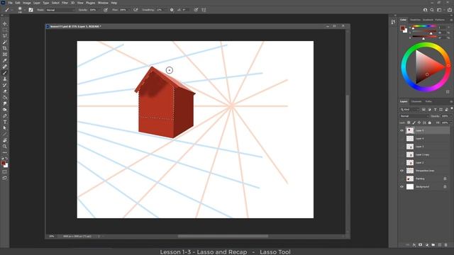Open the Window menu

click(103, 3)
